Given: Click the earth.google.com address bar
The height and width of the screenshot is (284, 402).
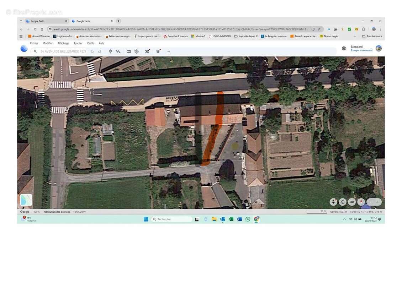Looking at the screenshot, I should click(181, 29).
